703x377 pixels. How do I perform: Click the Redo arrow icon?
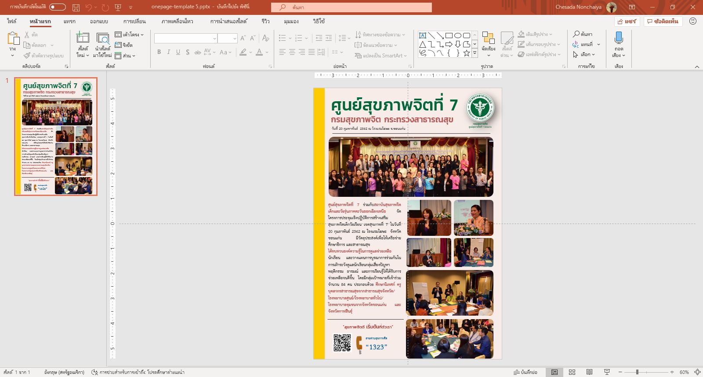coord(105,7)
